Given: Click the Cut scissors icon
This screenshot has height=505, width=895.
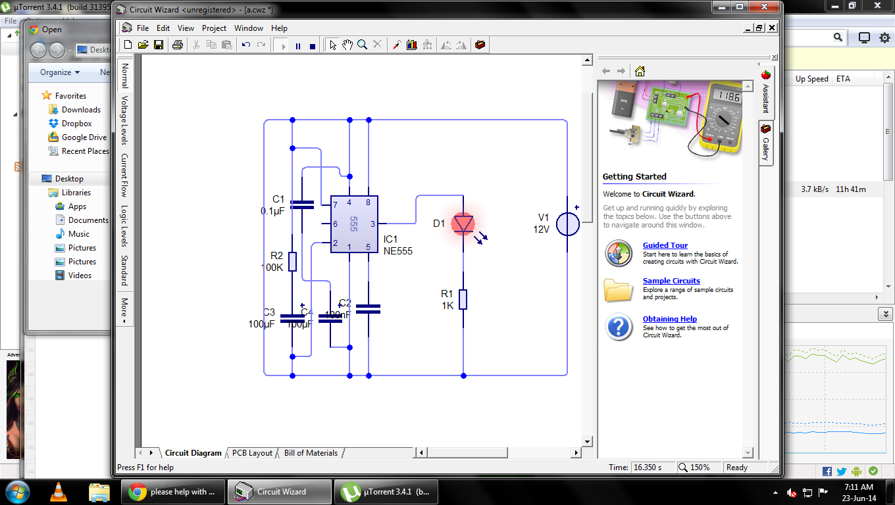Looking at the screenshot, I should point(195,45).
